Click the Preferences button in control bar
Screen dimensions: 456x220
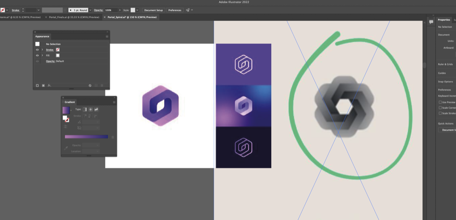click(175, 10)
